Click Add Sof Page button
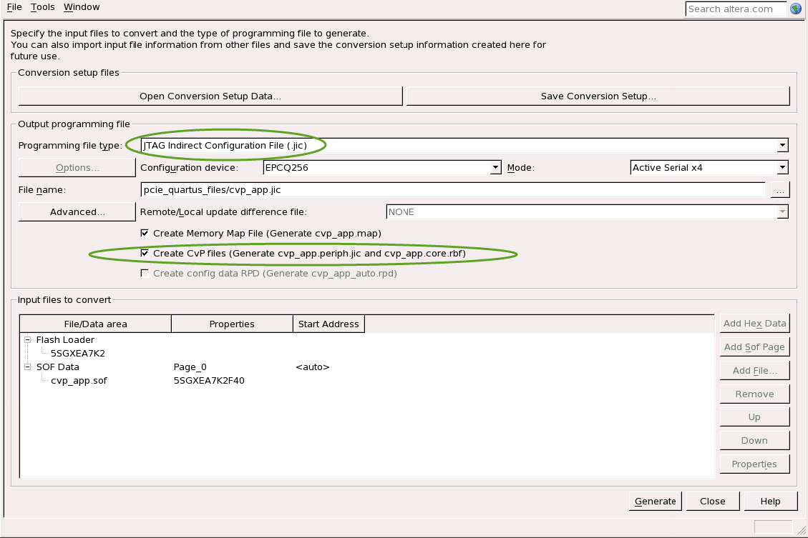 [754, 347]
